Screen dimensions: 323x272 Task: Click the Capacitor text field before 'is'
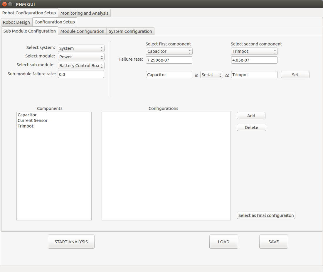(169, 75)
